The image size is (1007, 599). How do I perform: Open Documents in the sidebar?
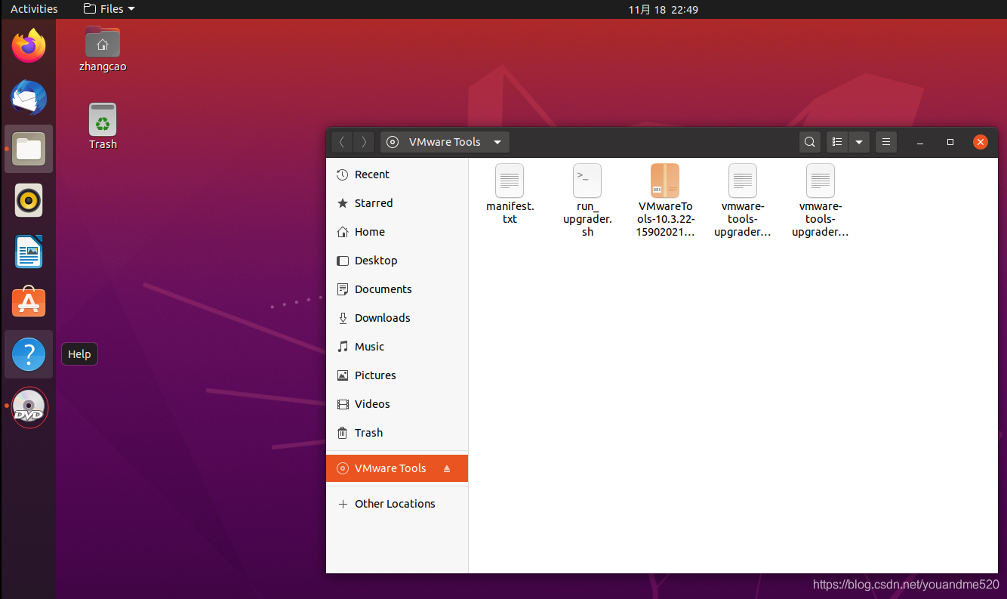click(x=397, y=289)
